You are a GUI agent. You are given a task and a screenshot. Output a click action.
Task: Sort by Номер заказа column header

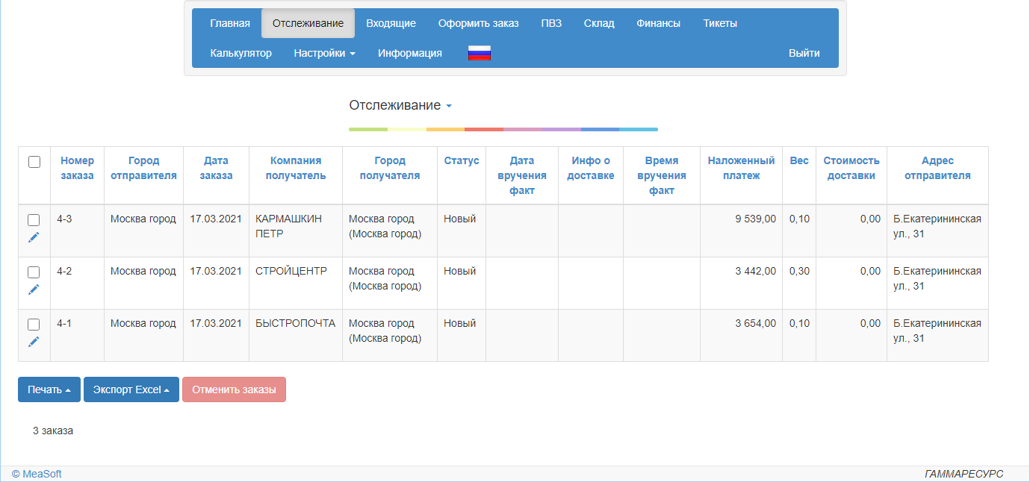coord(78,168)
